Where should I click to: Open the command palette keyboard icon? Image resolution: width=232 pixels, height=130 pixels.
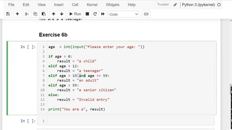click(146, 14)
